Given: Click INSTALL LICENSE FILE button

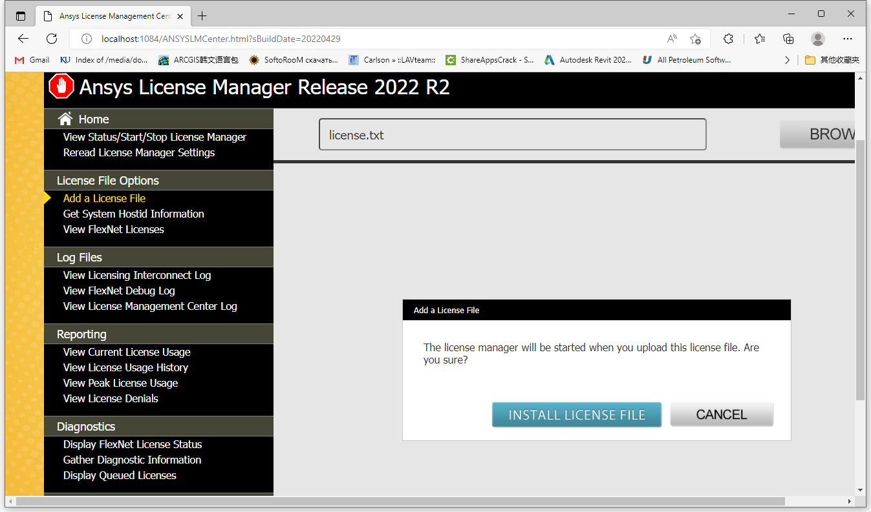Looking at the screenshot, I should coord(577,415).
